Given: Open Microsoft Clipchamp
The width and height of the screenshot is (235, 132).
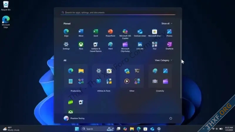Looking at the screenshot, I should (125, 47).
